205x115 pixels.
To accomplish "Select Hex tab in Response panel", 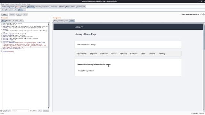I will point(67,21).
